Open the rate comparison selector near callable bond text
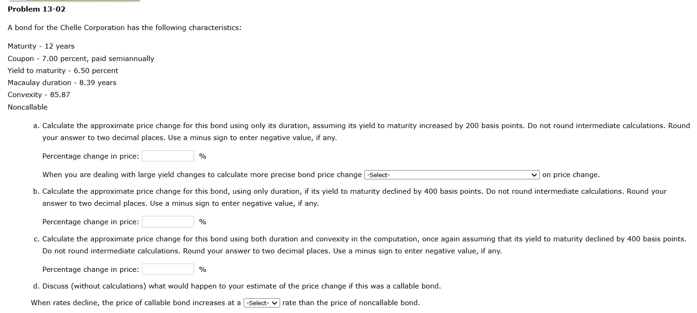The width and height of the screenshot is (697, 313). click(262, 303)
